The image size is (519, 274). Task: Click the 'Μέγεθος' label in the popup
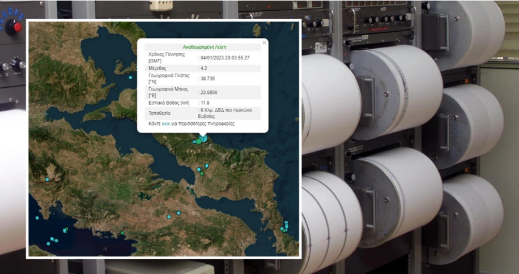pos(157,68)
